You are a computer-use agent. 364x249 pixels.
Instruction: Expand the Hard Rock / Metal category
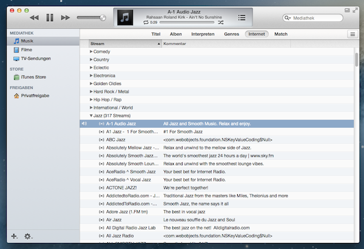click(x=91, y=92)
